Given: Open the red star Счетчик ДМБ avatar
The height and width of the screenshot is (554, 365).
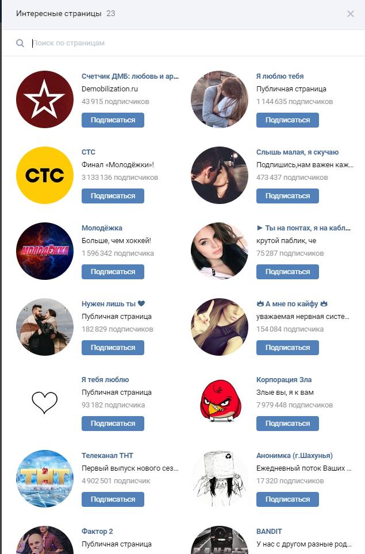Looking at the screenshot, I should coord(45,99).
